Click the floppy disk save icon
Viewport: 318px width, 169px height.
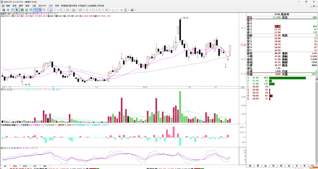click(132, 10)
